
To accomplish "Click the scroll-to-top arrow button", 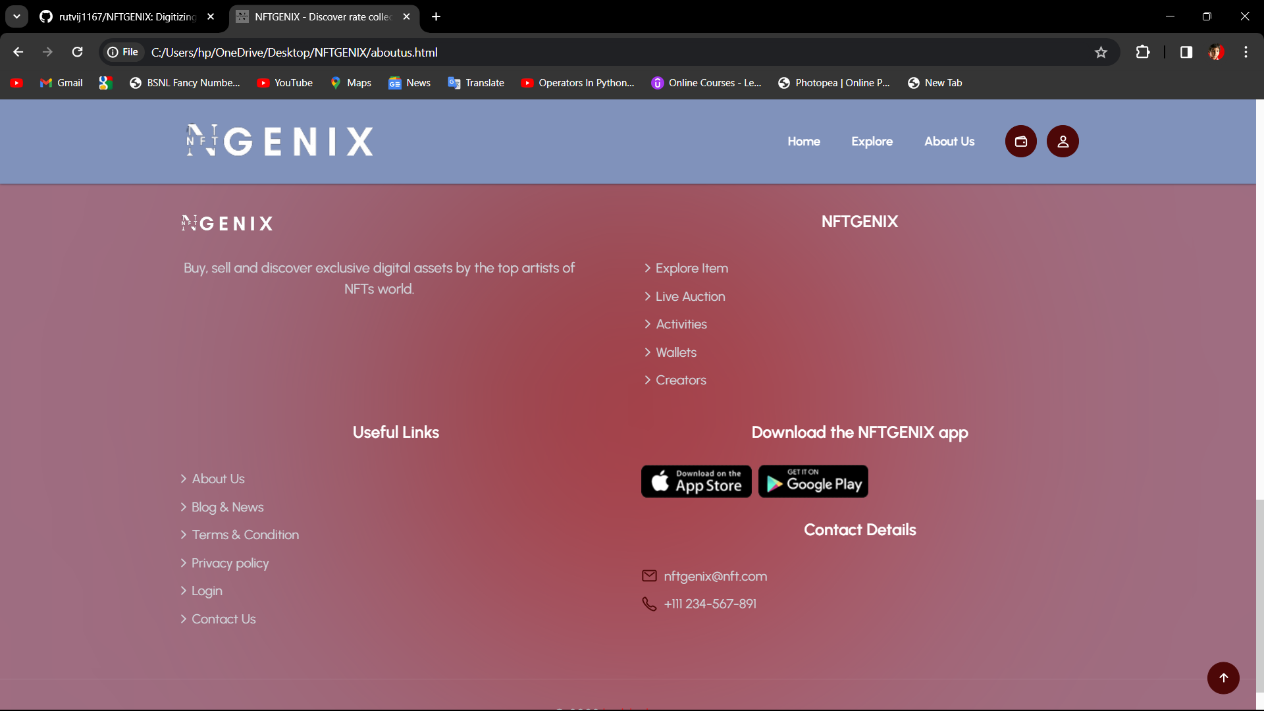I will coord(1223,677).
